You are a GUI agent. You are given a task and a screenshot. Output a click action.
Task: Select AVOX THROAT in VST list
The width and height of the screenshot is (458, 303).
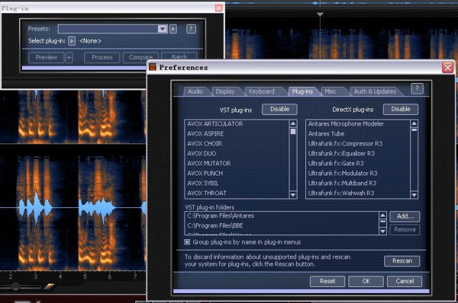pos(237,193)
